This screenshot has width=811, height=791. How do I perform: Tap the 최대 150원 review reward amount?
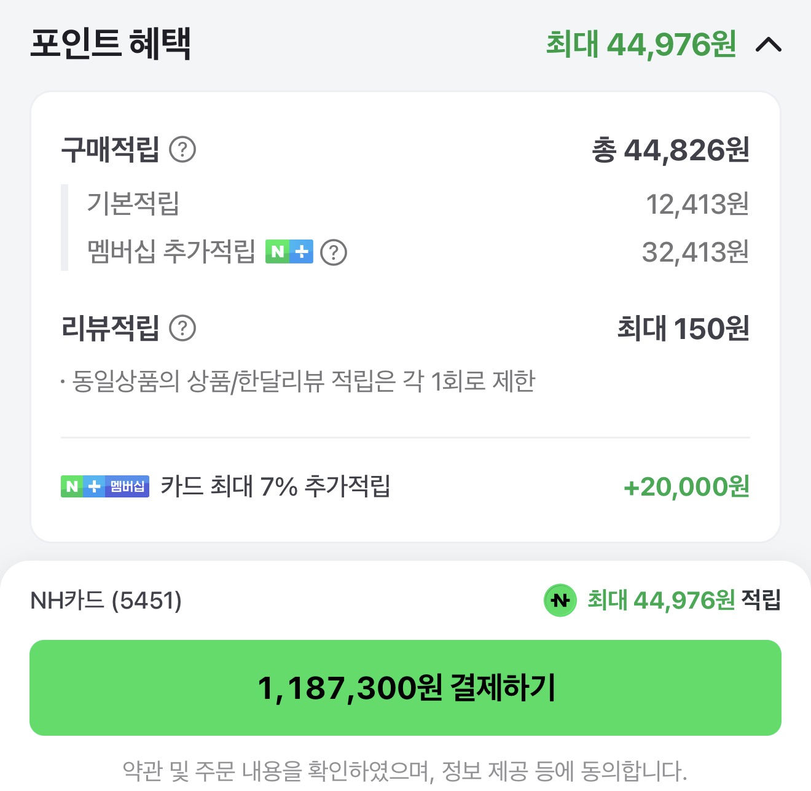coord(683,328)
